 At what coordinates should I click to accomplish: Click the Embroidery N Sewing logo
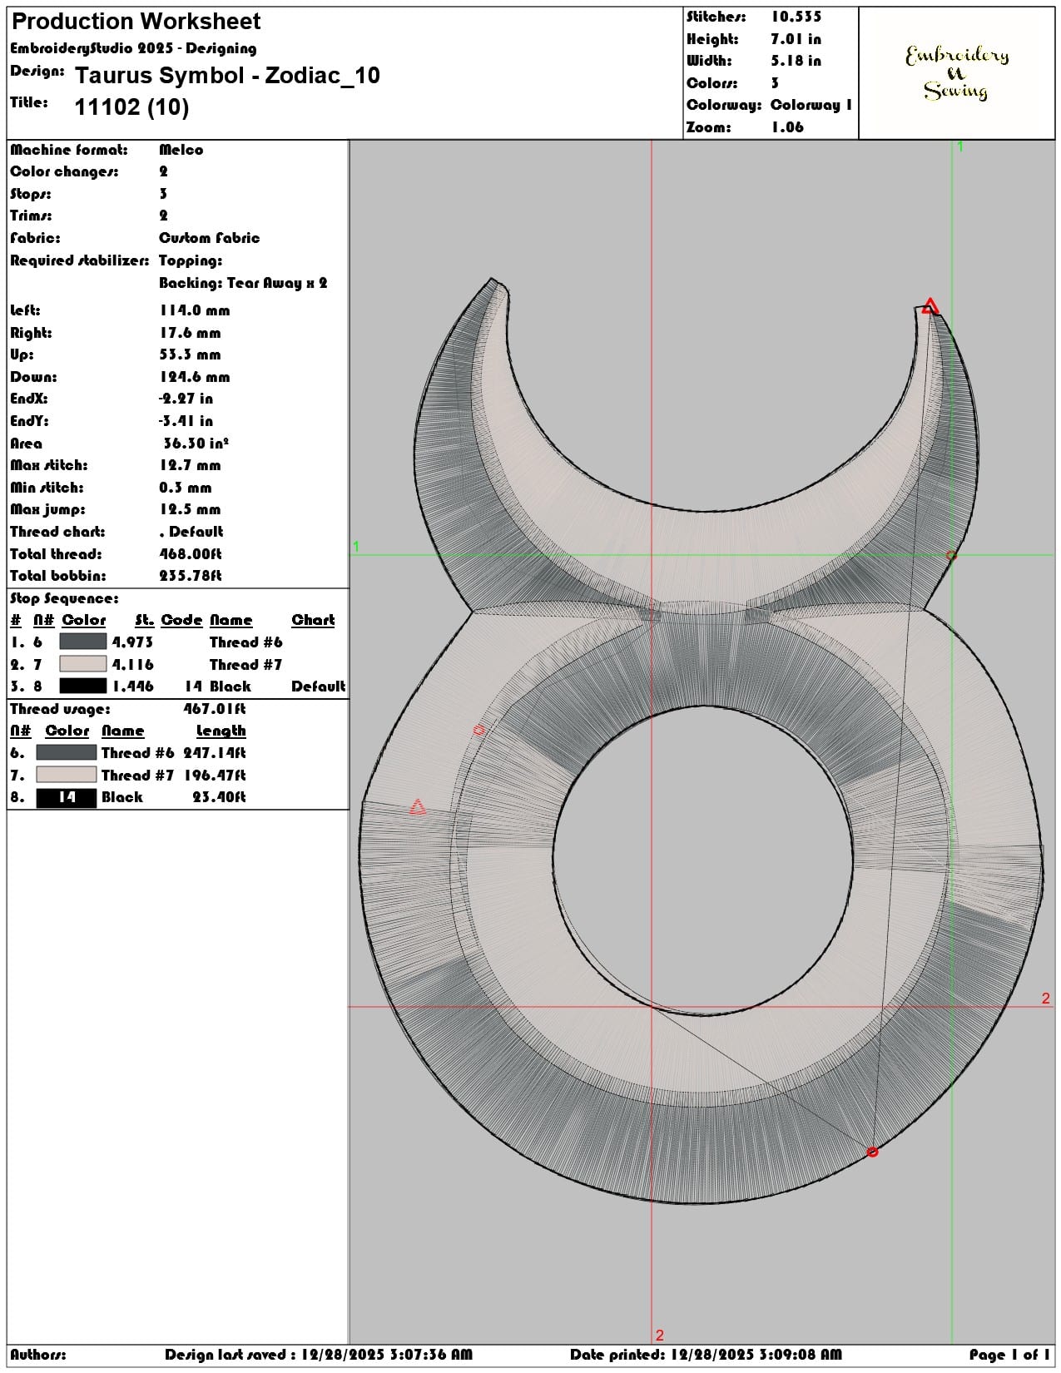pyautogui.click(x=957, y=73)
